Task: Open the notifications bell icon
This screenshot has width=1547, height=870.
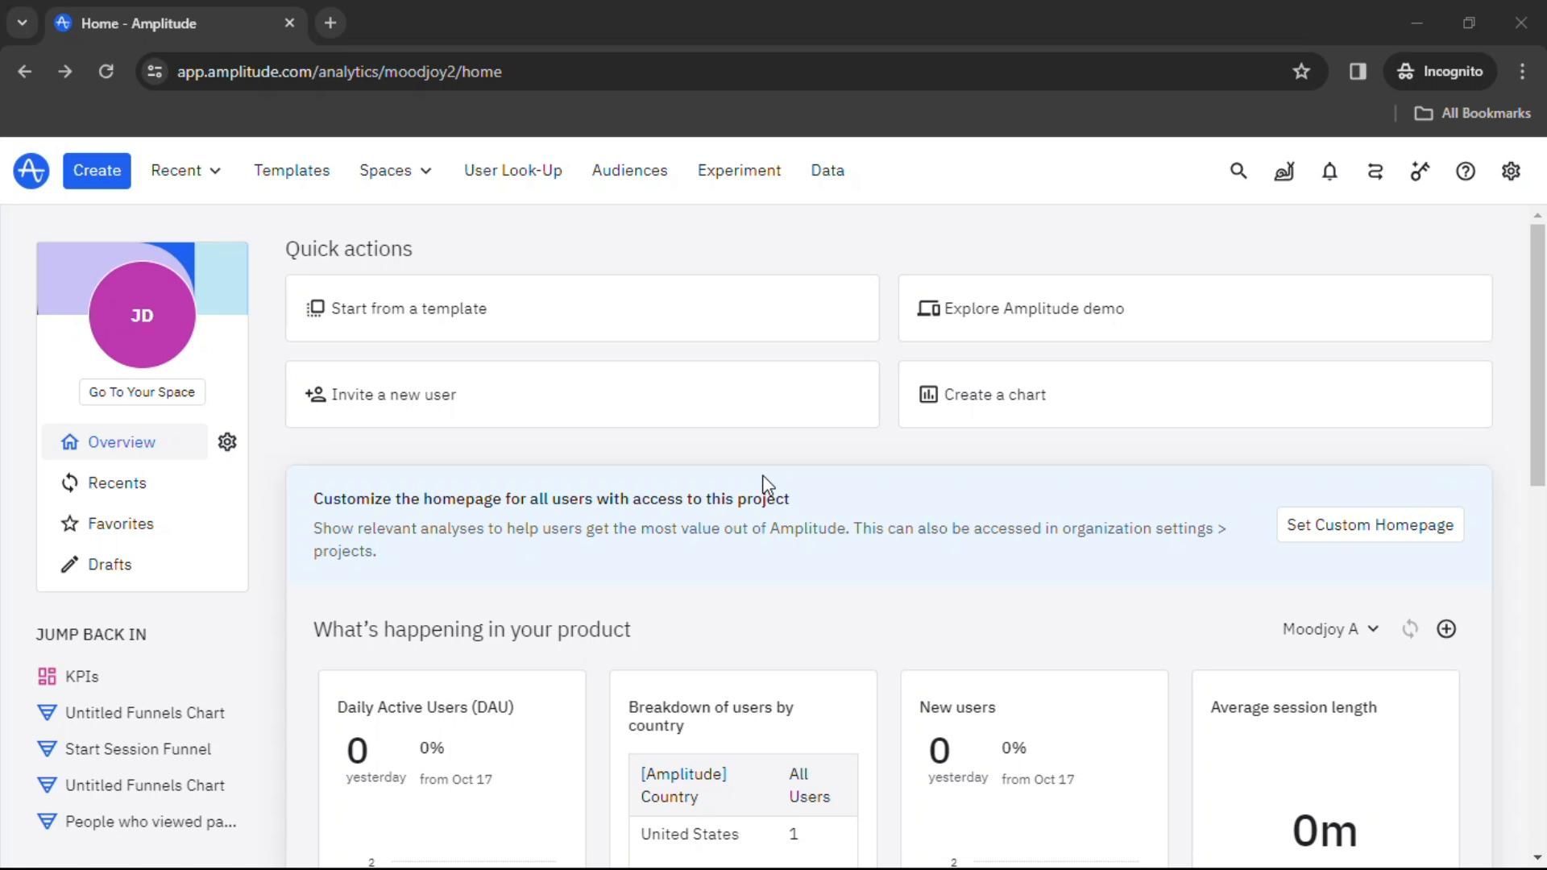Action: pyautogui.click(x=1329, y=171)
